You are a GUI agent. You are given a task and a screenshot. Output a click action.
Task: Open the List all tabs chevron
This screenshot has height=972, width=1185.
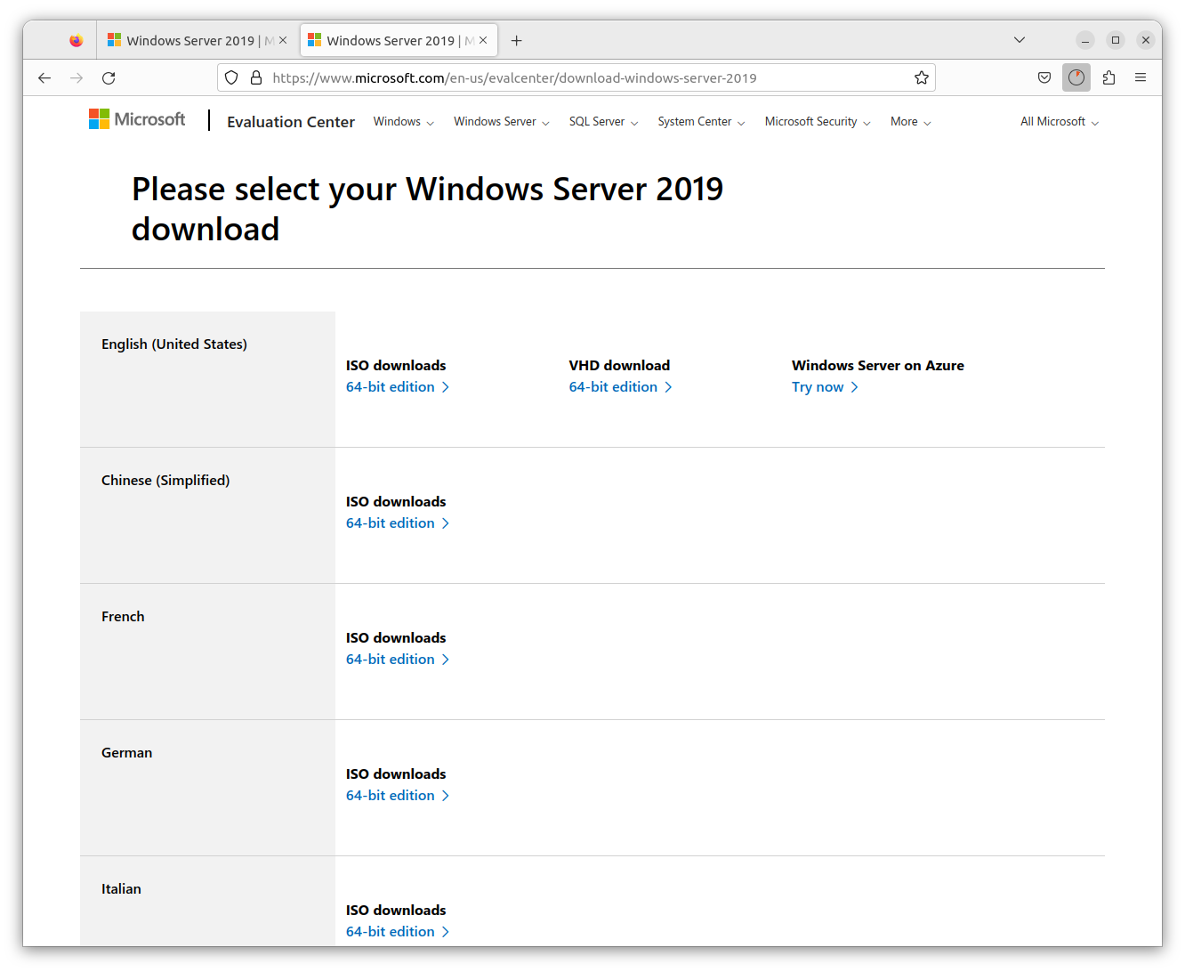(1020, 41)
